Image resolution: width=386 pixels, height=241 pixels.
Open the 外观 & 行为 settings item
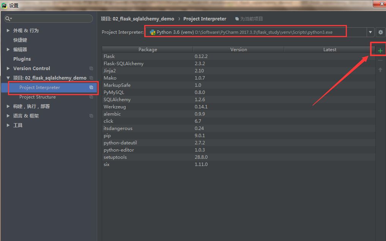[26, 30]
